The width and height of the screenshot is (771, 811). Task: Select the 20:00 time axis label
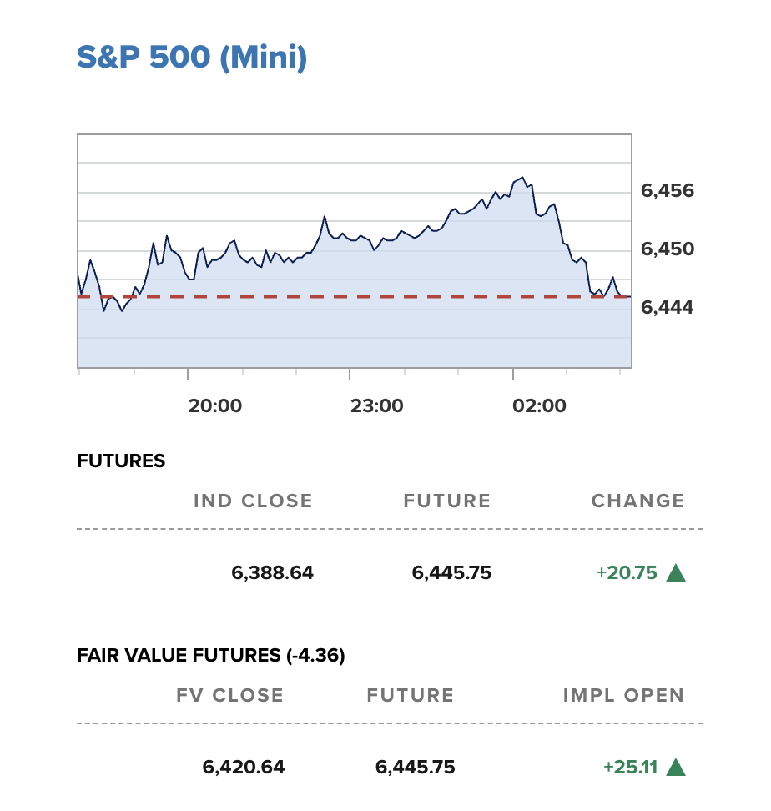[214, 406]
